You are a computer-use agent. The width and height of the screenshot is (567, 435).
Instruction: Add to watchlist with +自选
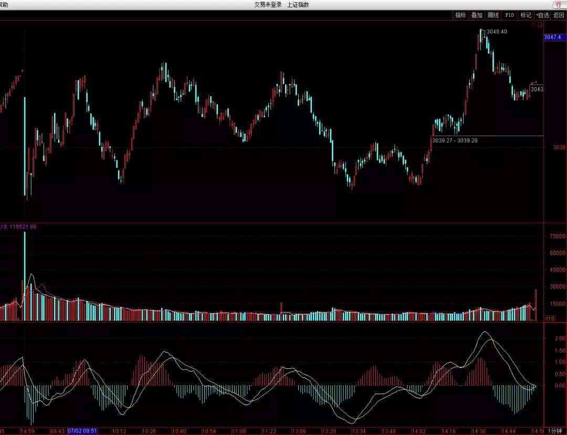(x=542, y=15)
